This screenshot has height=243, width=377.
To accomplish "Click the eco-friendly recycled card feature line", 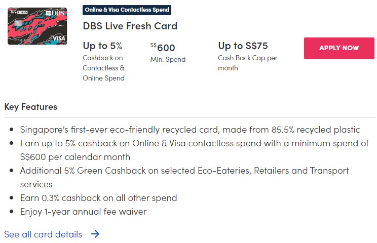I will pyautogui.click(x=190, y=130).
